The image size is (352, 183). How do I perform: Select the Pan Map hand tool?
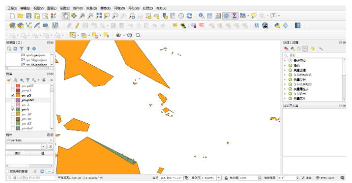coord(65,16)
